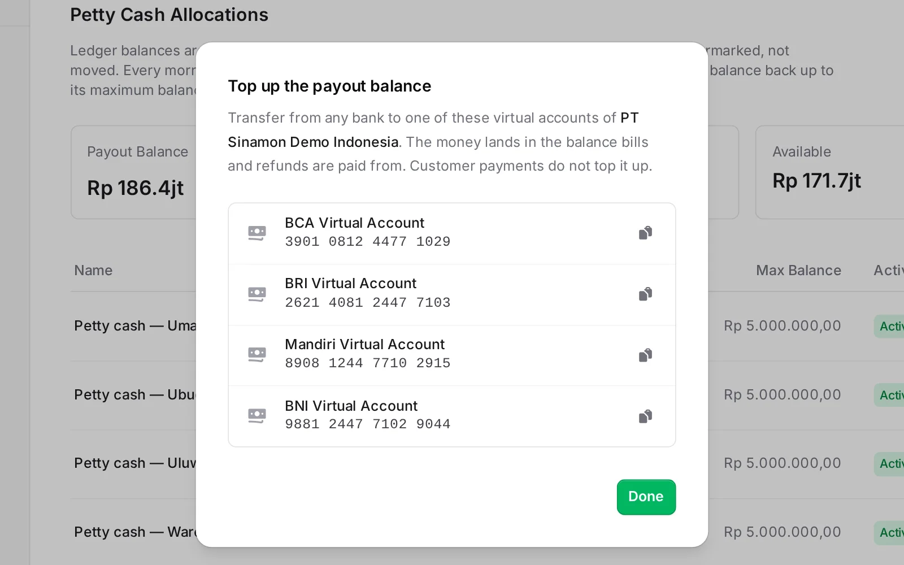Click the Payout Balance amount Rp 186.4jt

tap(136, 188)
